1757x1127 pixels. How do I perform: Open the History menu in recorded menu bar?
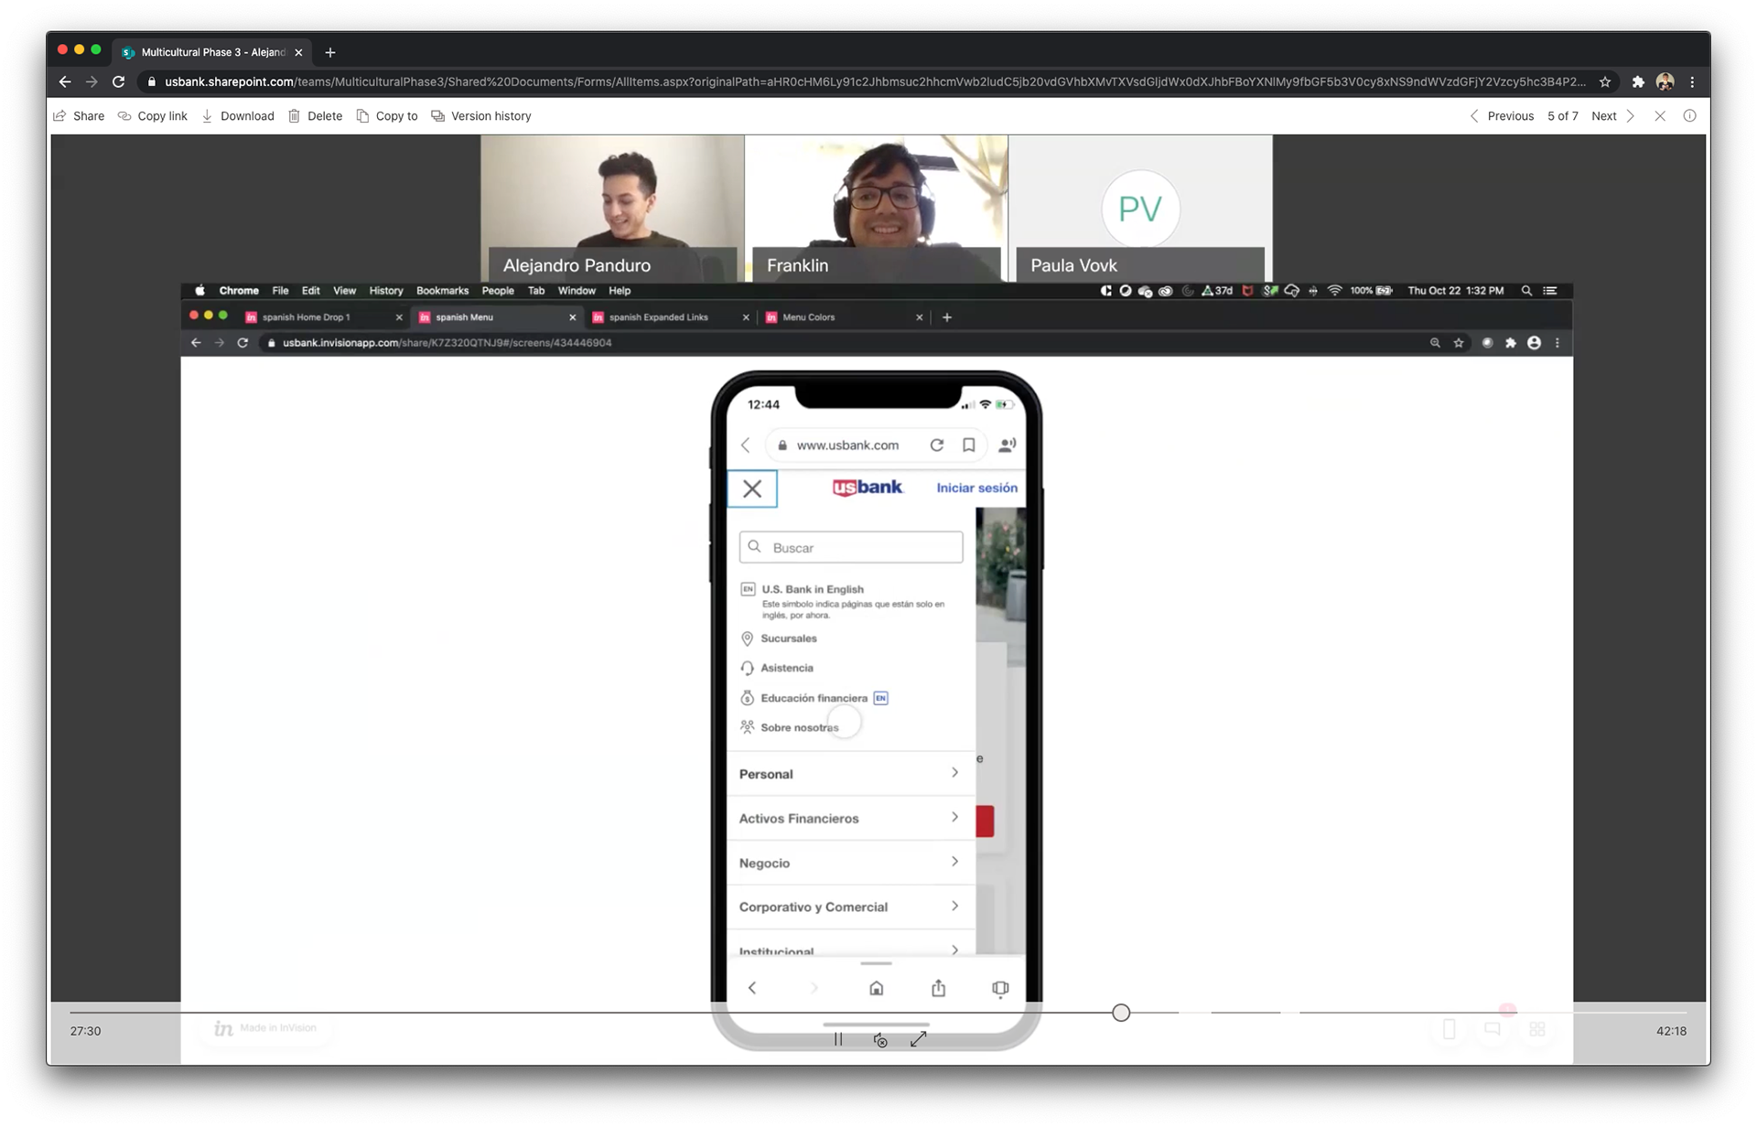pyautogui.click(x=385, y=291)
